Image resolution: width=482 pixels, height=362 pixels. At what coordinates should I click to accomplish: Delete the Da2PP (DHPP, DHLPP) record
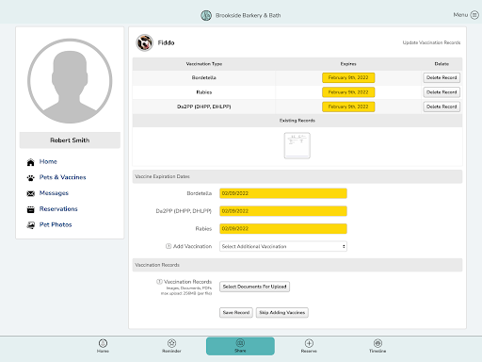click(442, 107)
